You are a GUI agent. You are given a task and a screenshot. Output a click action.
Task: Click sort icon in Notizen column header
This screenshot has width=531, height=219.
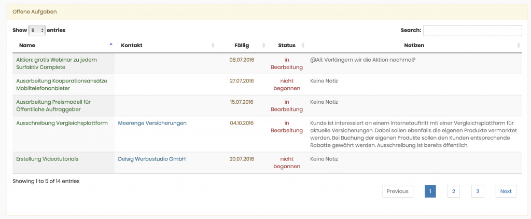click(519, 46)
